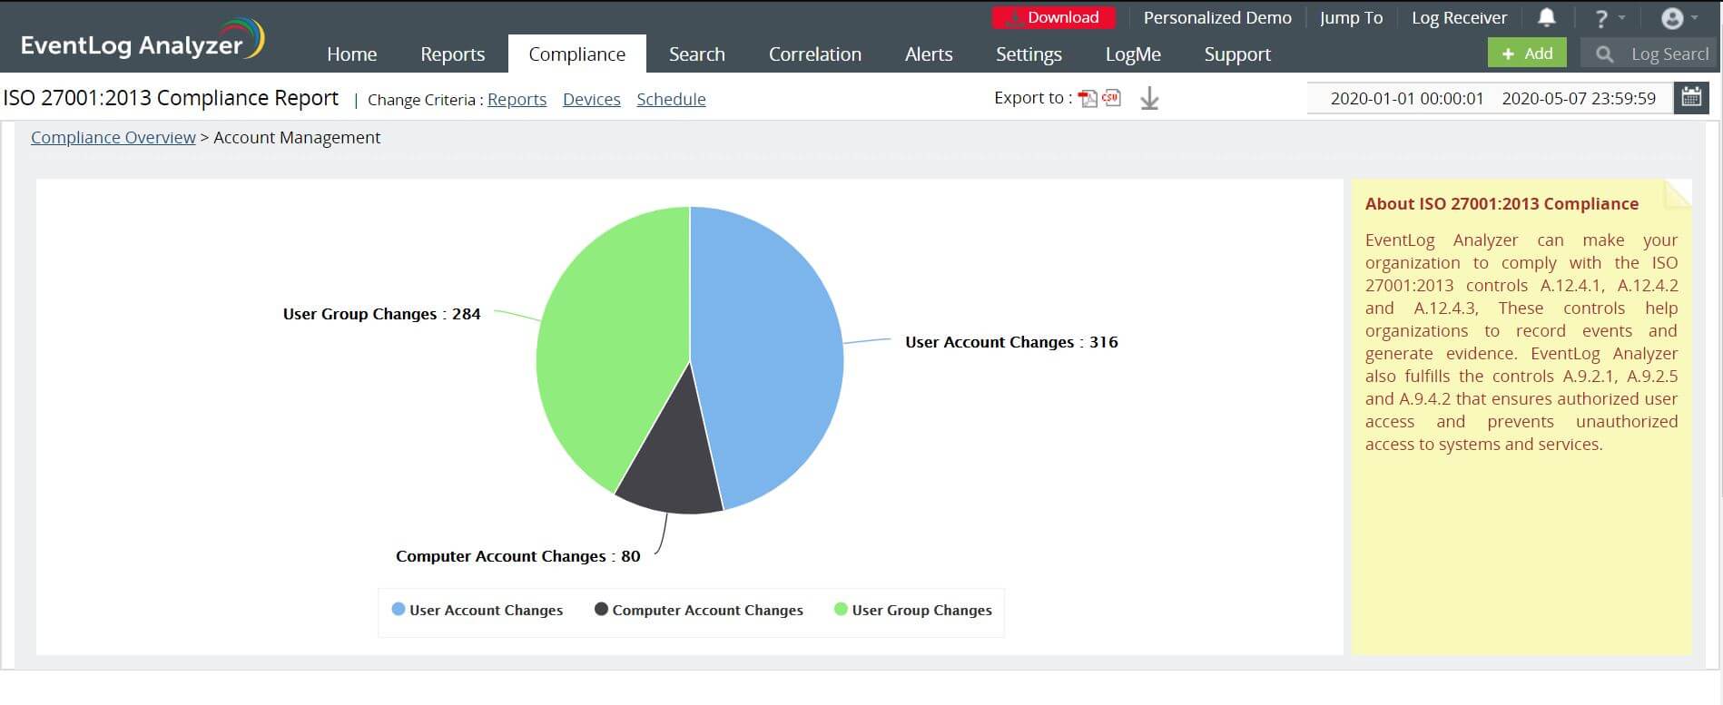Click the 'User Account Changes : 316' label
This screenshot has width=1723, height=705.
click(x=1011, y=342)
